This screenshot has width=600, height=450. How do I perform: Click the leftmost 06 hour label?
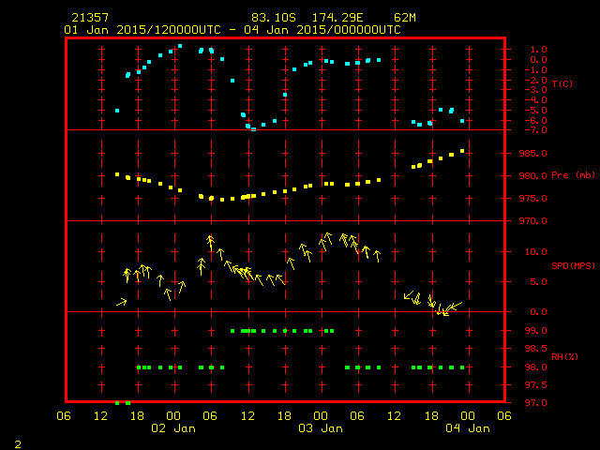pos(64,415)
